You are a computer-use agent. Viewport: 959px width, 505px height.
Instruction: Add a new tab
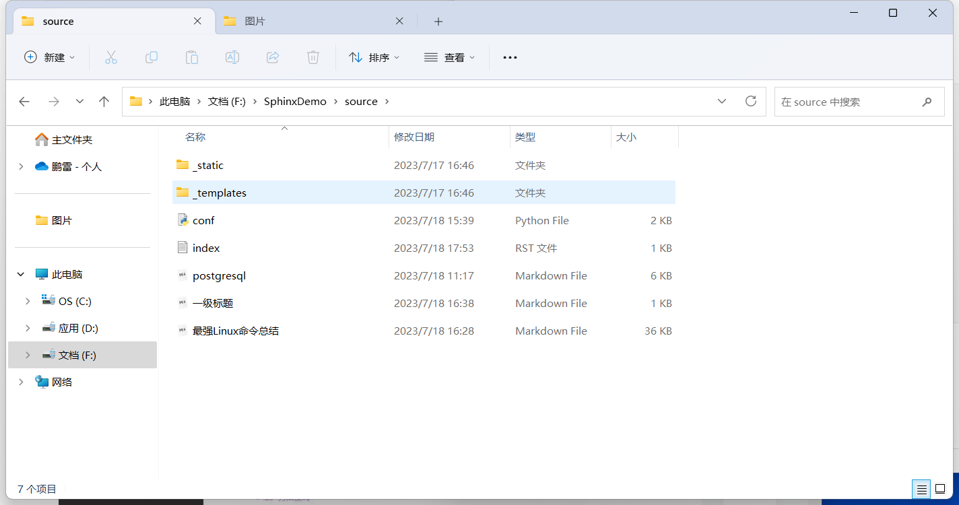pyautogui.click(x=438, y=22)
